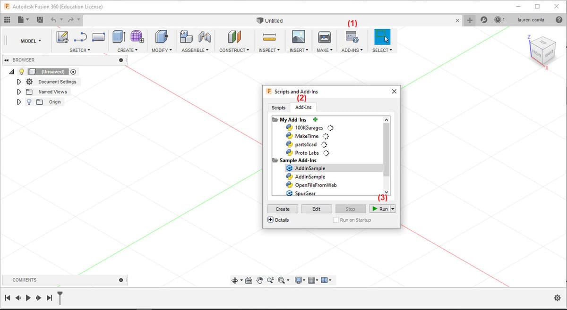This screenshot has width=567, height=310.
Task: Open the MODIFY dropdown menu
Action: pos(162,50)
